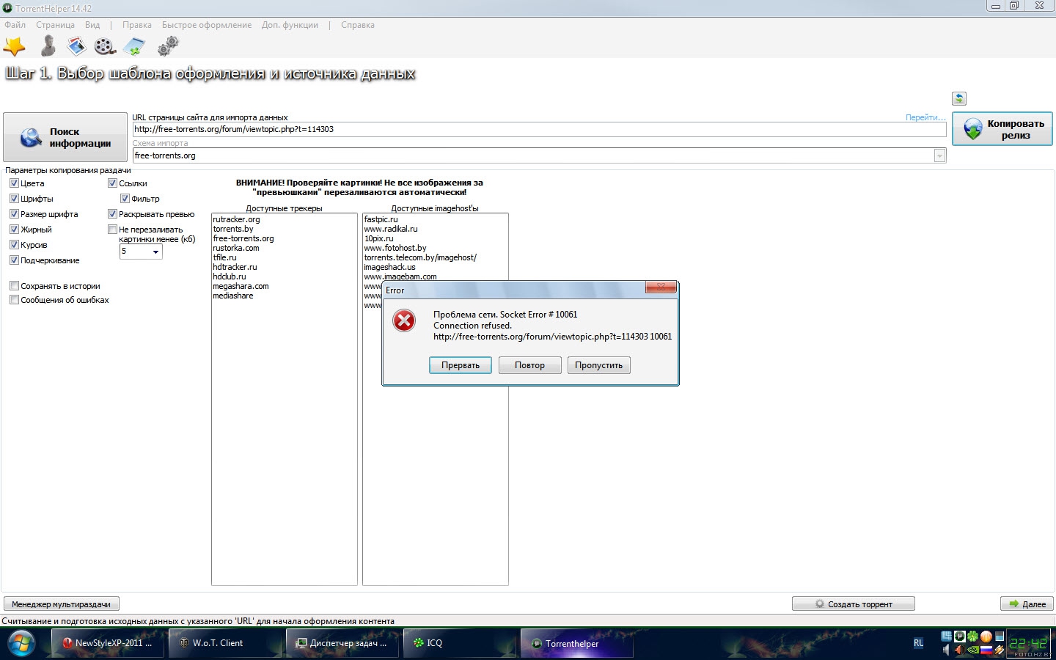Image resolution: width=1056 pixels, height=660 pixels.
Task: Open the Справка menu
Action: tap(358, 25)
